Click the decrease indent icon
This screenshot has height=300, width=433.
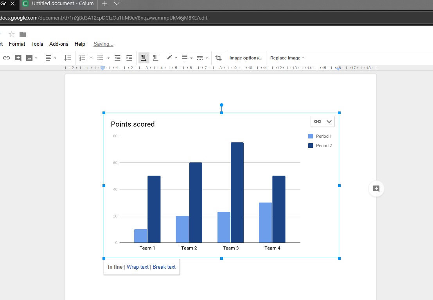[117, 58]
